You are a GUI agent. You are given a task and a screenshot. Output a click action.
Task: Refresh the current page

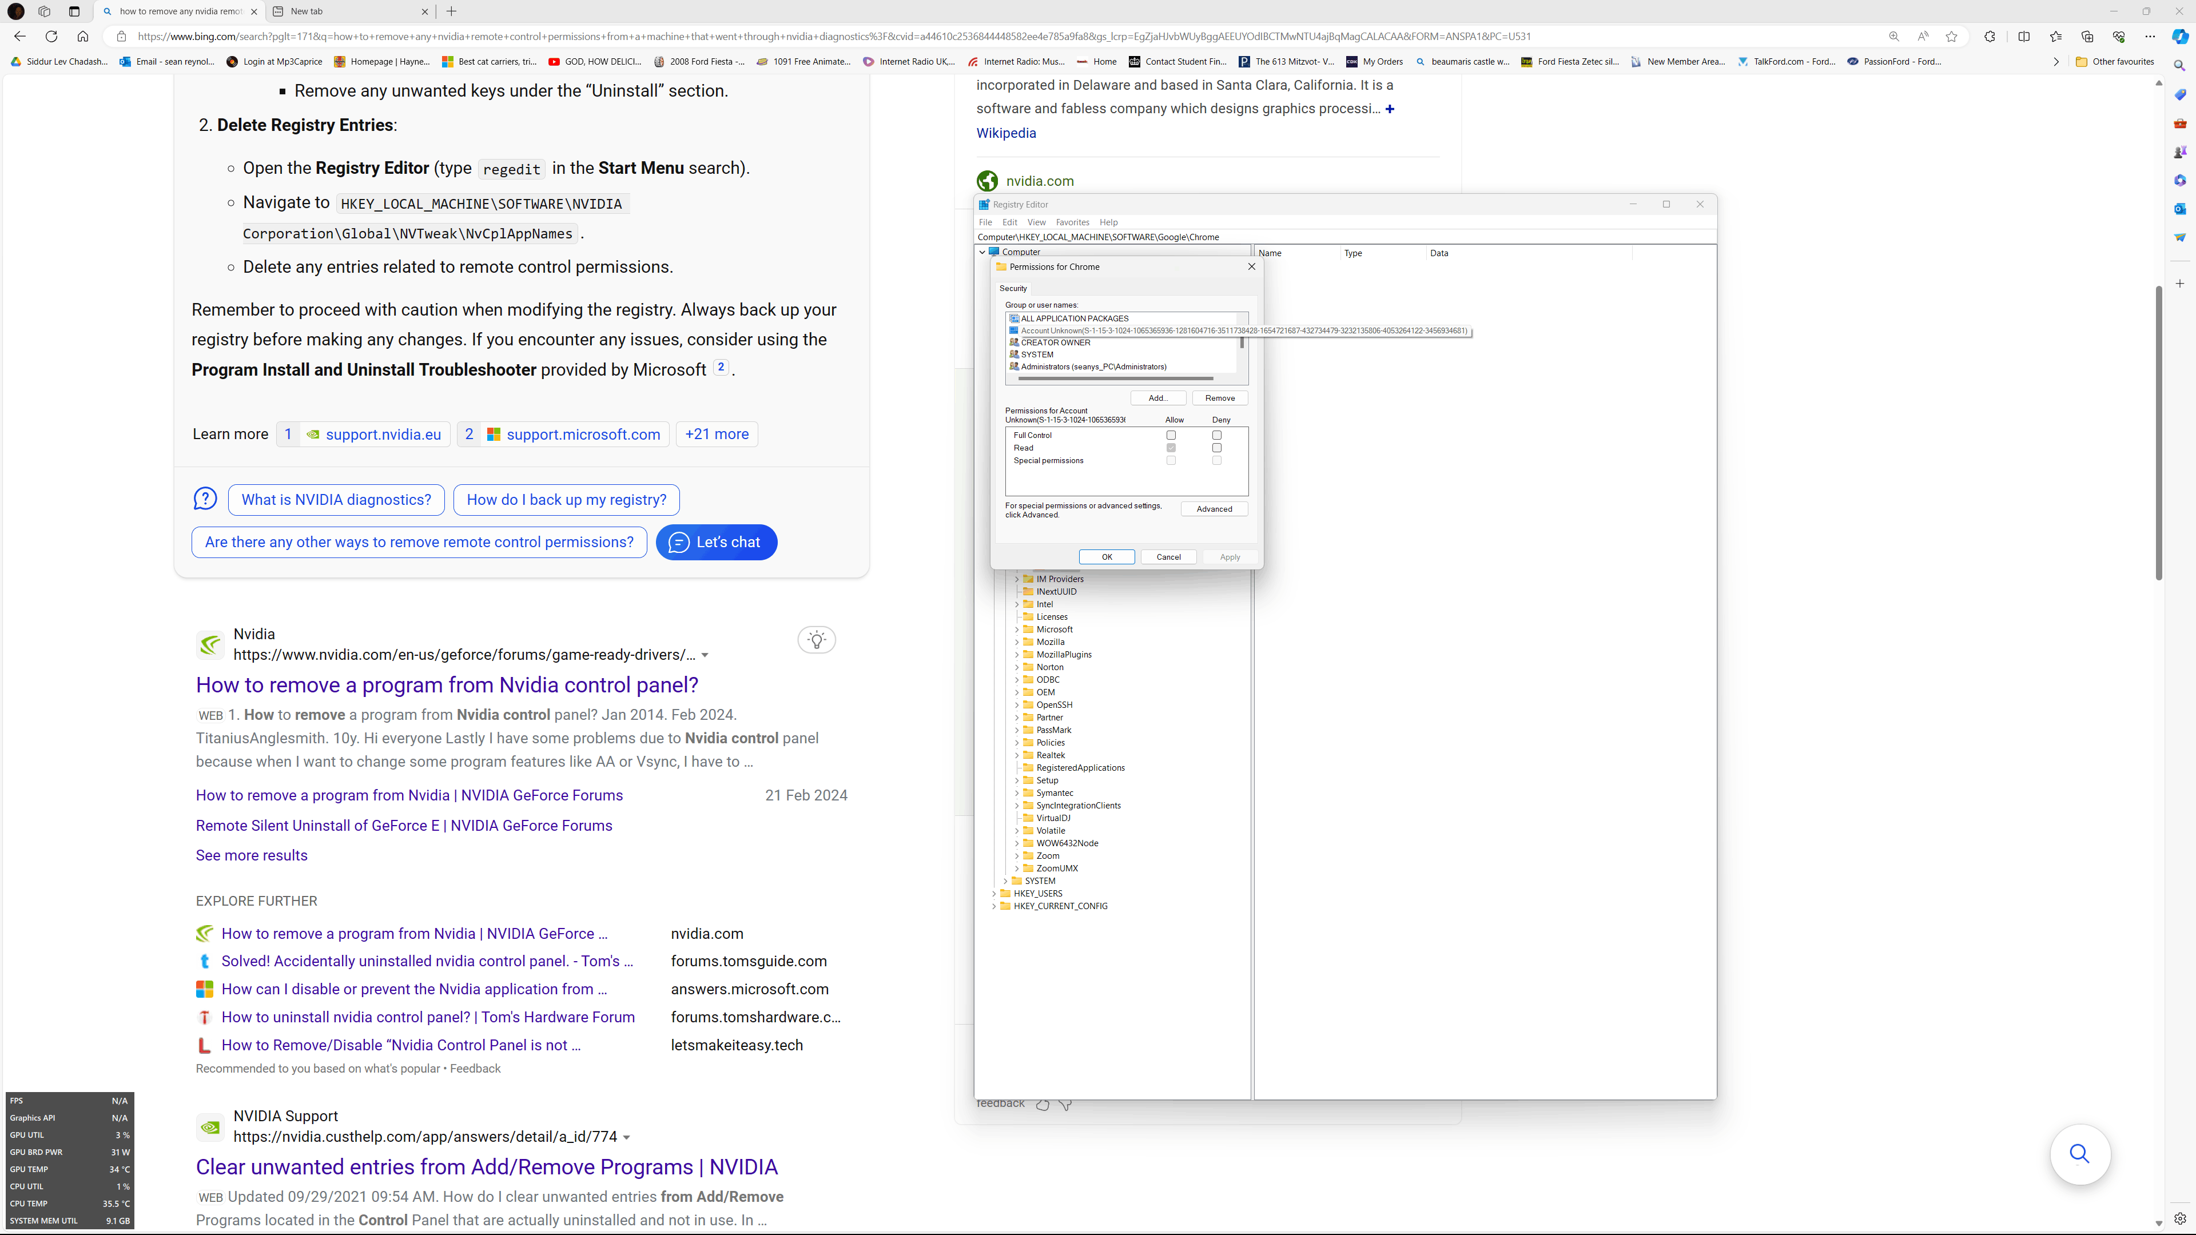pos(51,36)
